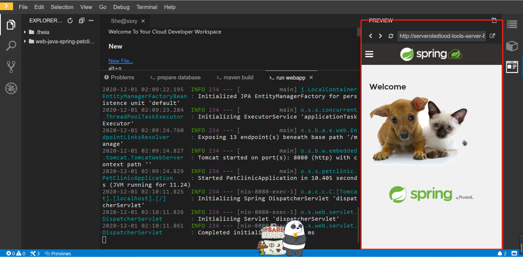Image resolution: width=523 pixels, height=257 pixels.
Task: Switch to the maven build tab
Action: 235,77
